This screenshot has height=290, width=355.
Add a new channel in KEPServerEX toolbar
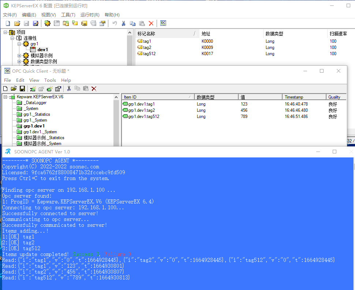[47, 23]
